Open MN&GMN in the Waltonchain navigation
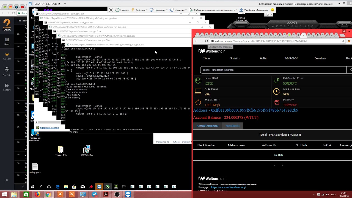 pyautogui.click(x=291, y=58)
